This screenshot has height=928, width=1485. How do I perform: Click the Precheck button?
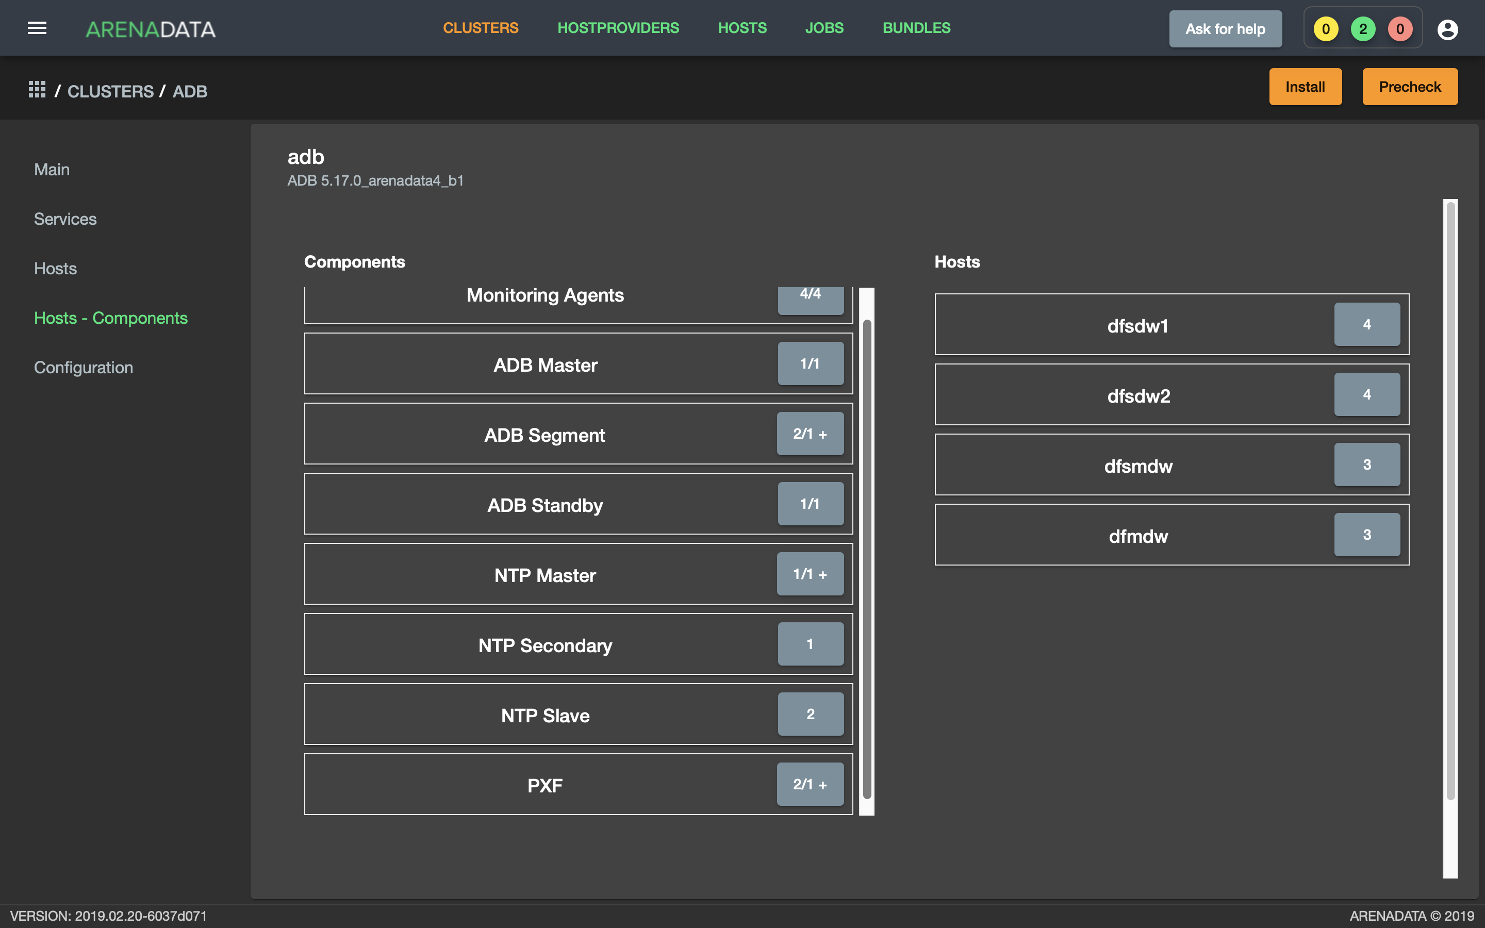[1410, 87]
